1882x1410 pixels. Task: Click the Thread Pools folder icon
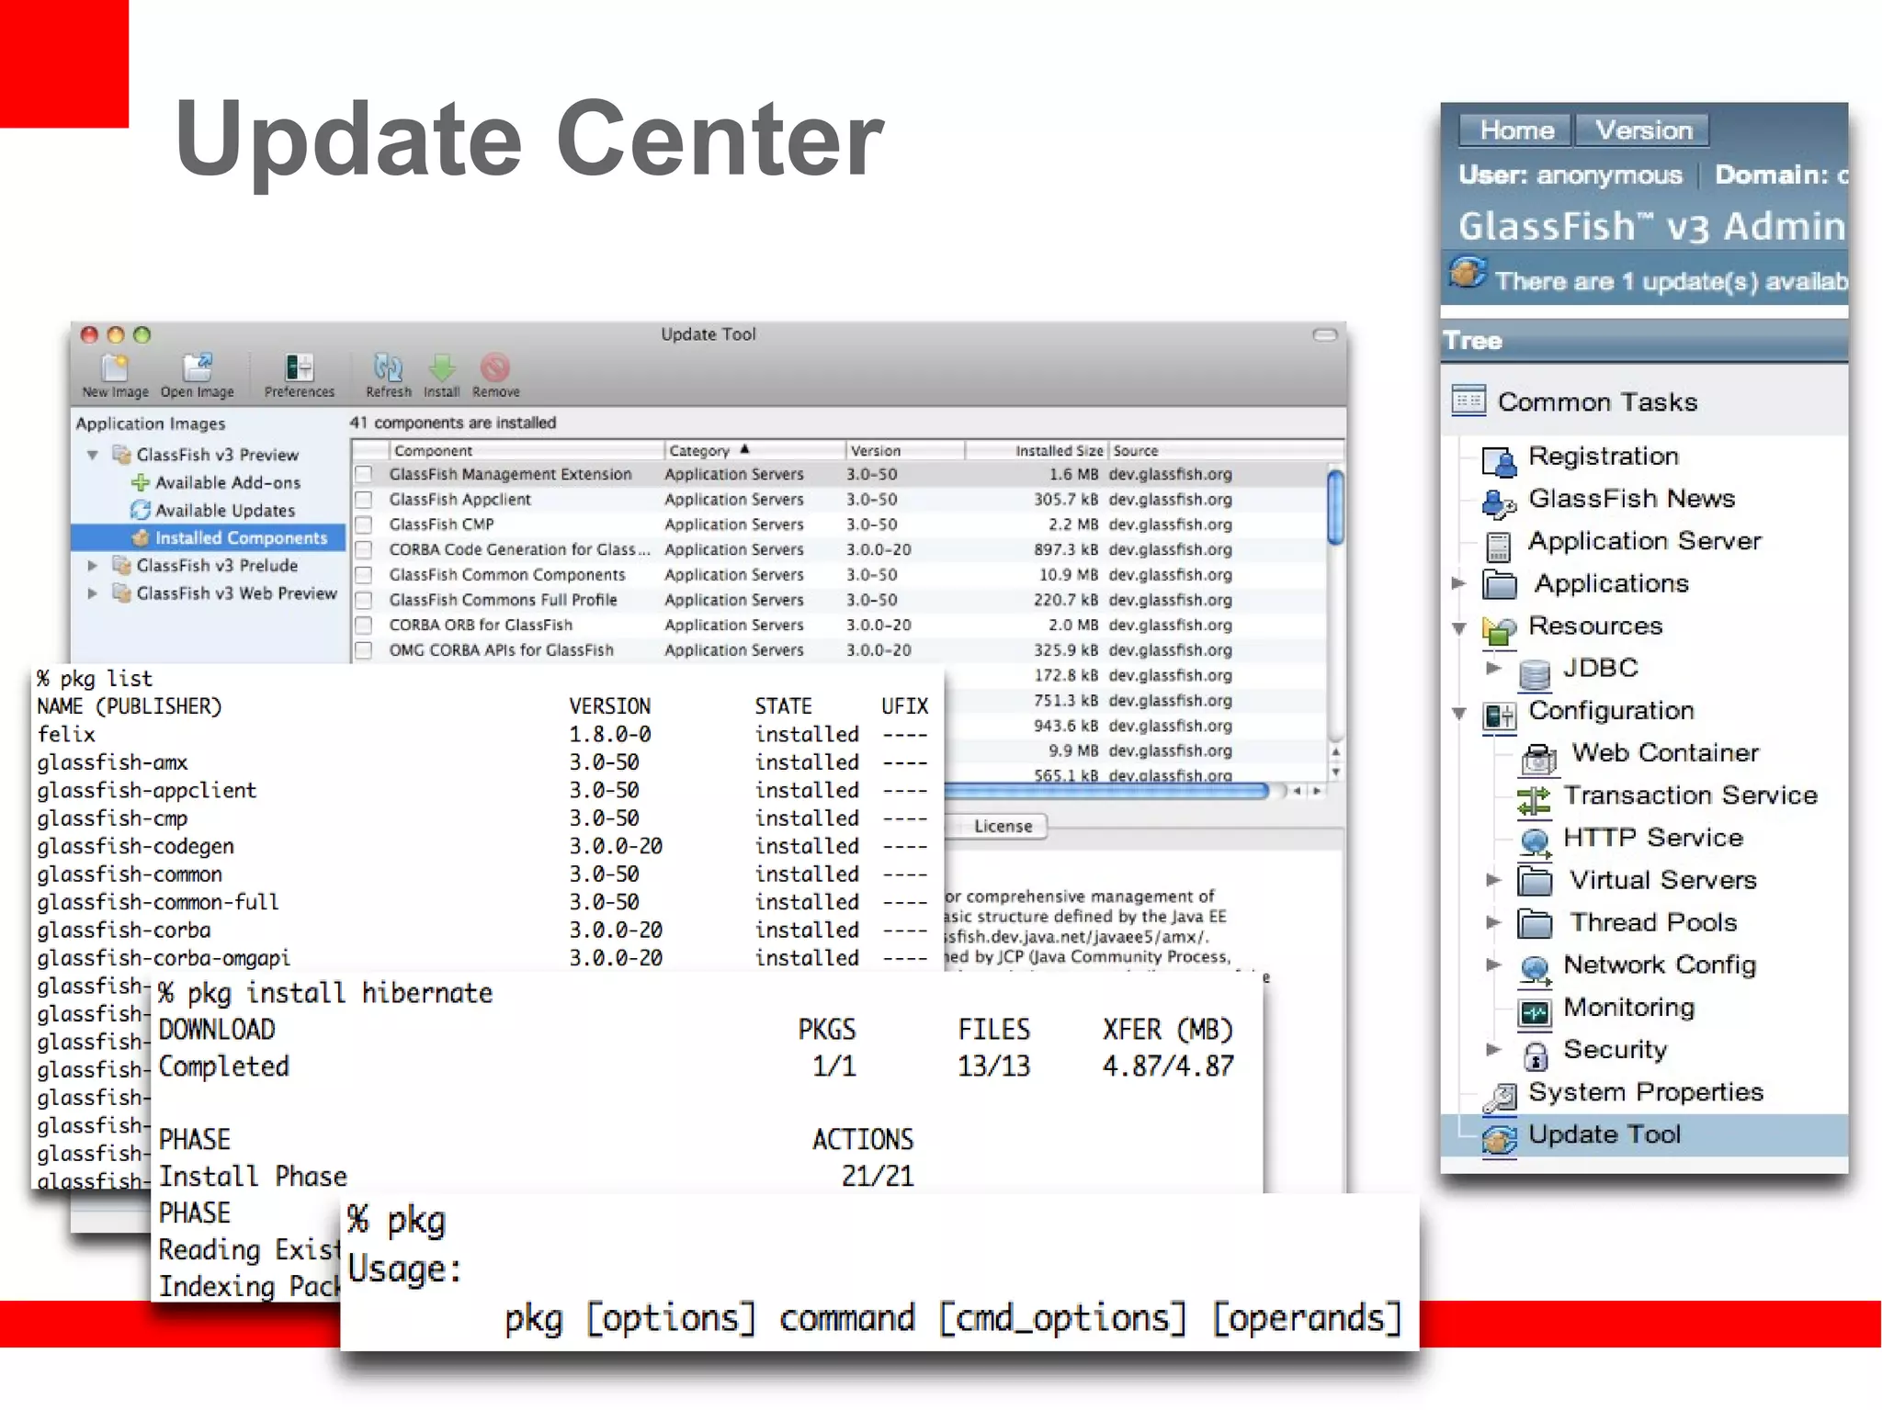click(1534, 923)
